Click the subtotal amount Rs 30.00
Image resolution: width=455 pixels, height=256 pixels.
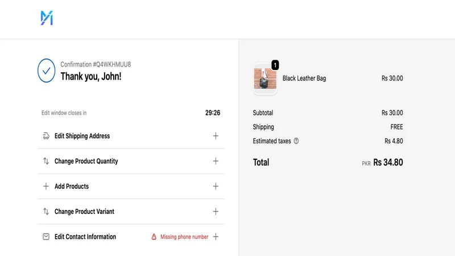pos(392,113)
